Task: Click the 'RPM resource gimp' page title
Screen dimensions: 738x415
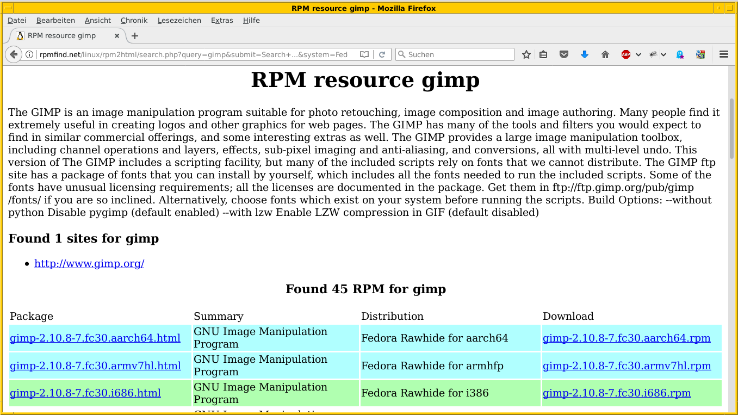Action: [x=365, y=80]
